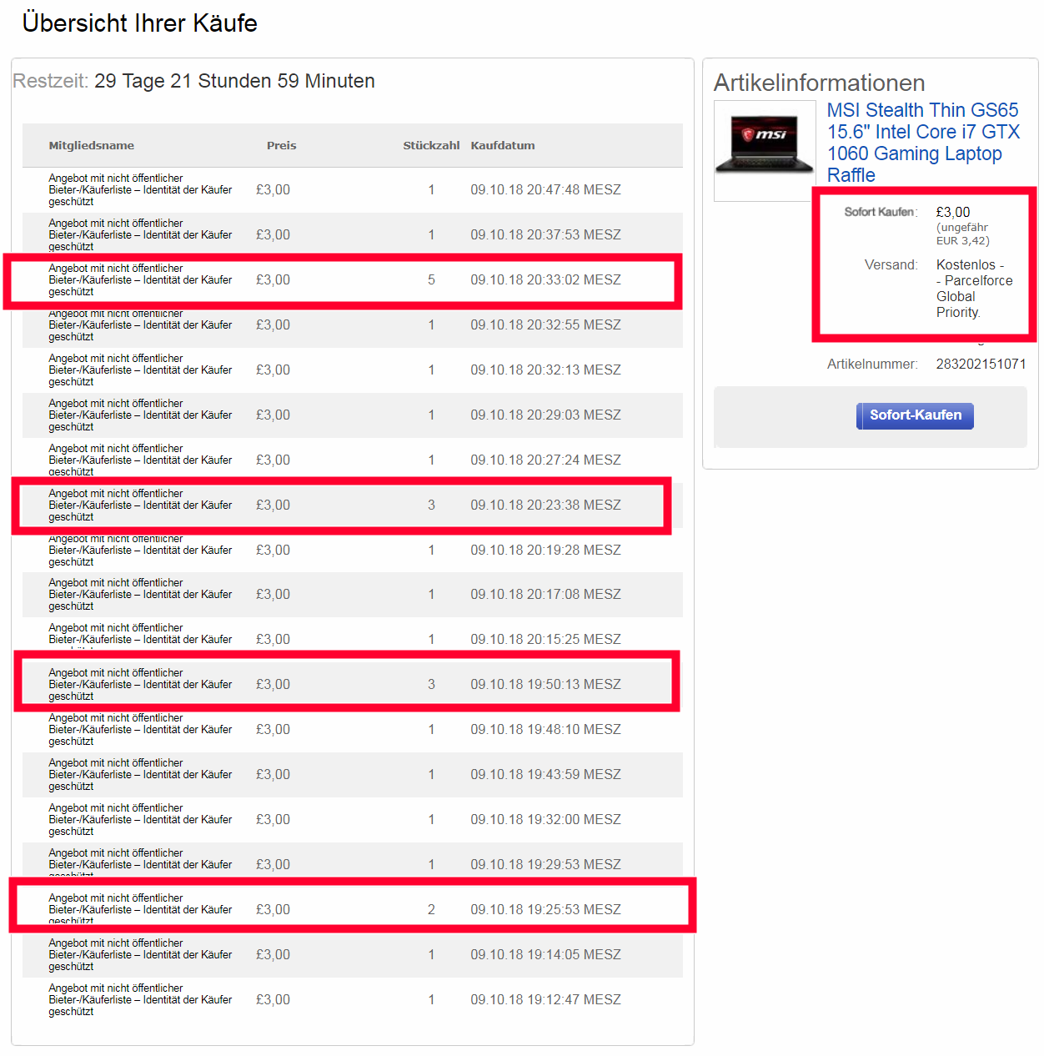Click the Versand label in Artikelinformationen
1044x1056 pixels.
click(891, 264)
